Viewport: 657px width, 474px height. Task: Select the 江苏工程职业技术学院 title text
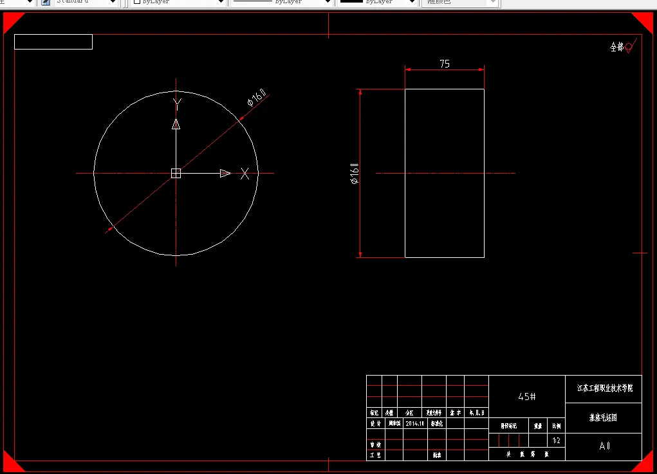click(605, 388)
